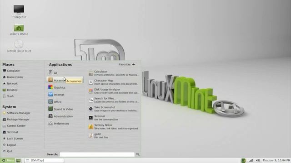Click the menu Search input field
This screenshot has width=291, height=163.
click(97, 154)
